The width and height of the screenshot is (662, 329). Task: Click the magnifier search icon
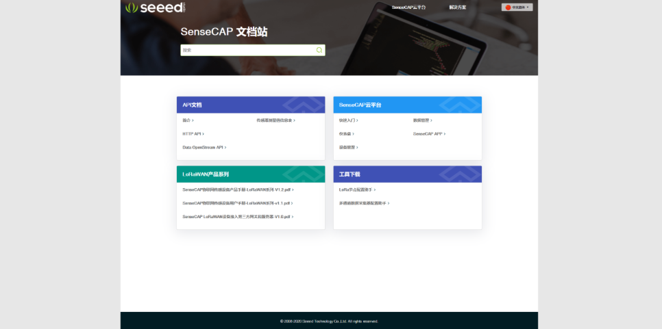pos(319,50)
